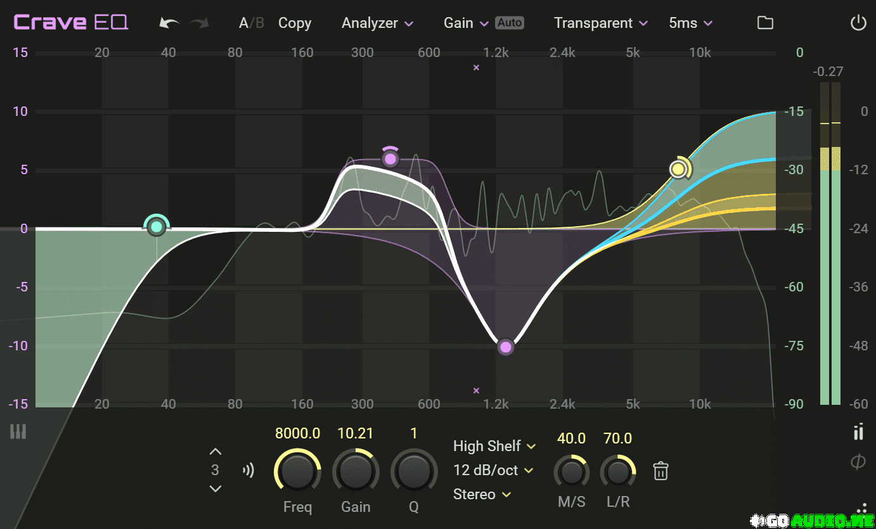876x529 pixels.
Task: Click the -0.27 peak level readout
Action: (x=829, y=72)
